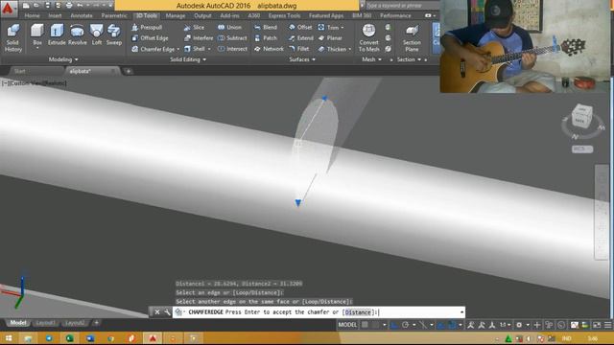Select the Sweep tool

pos(114,34)
